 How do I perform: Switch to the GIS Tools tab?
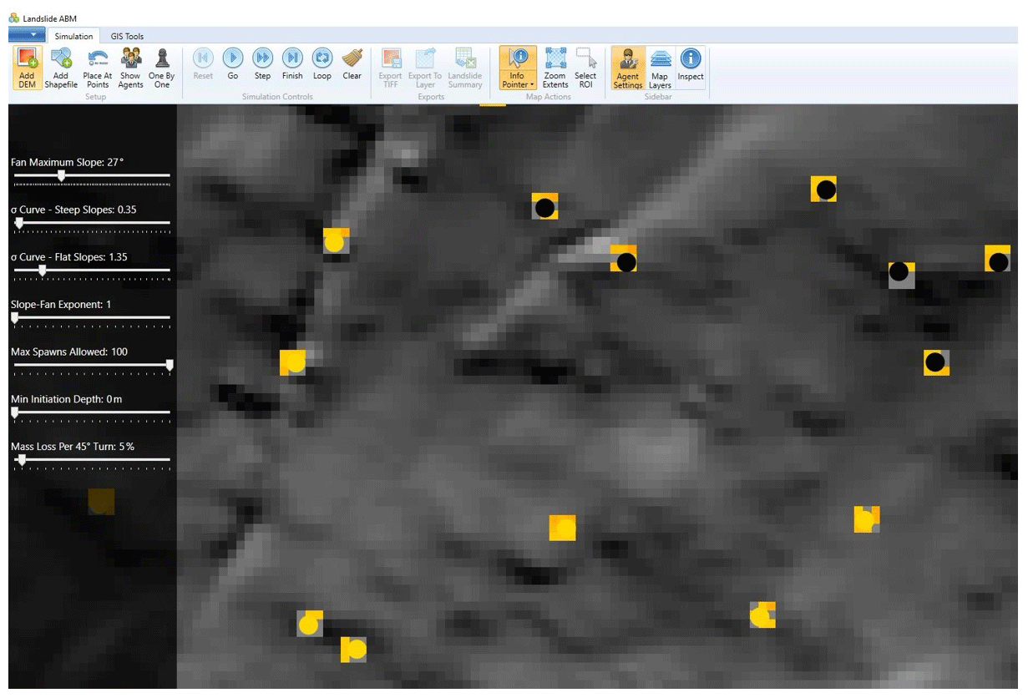pyautogui.click(x=127, y=37)
